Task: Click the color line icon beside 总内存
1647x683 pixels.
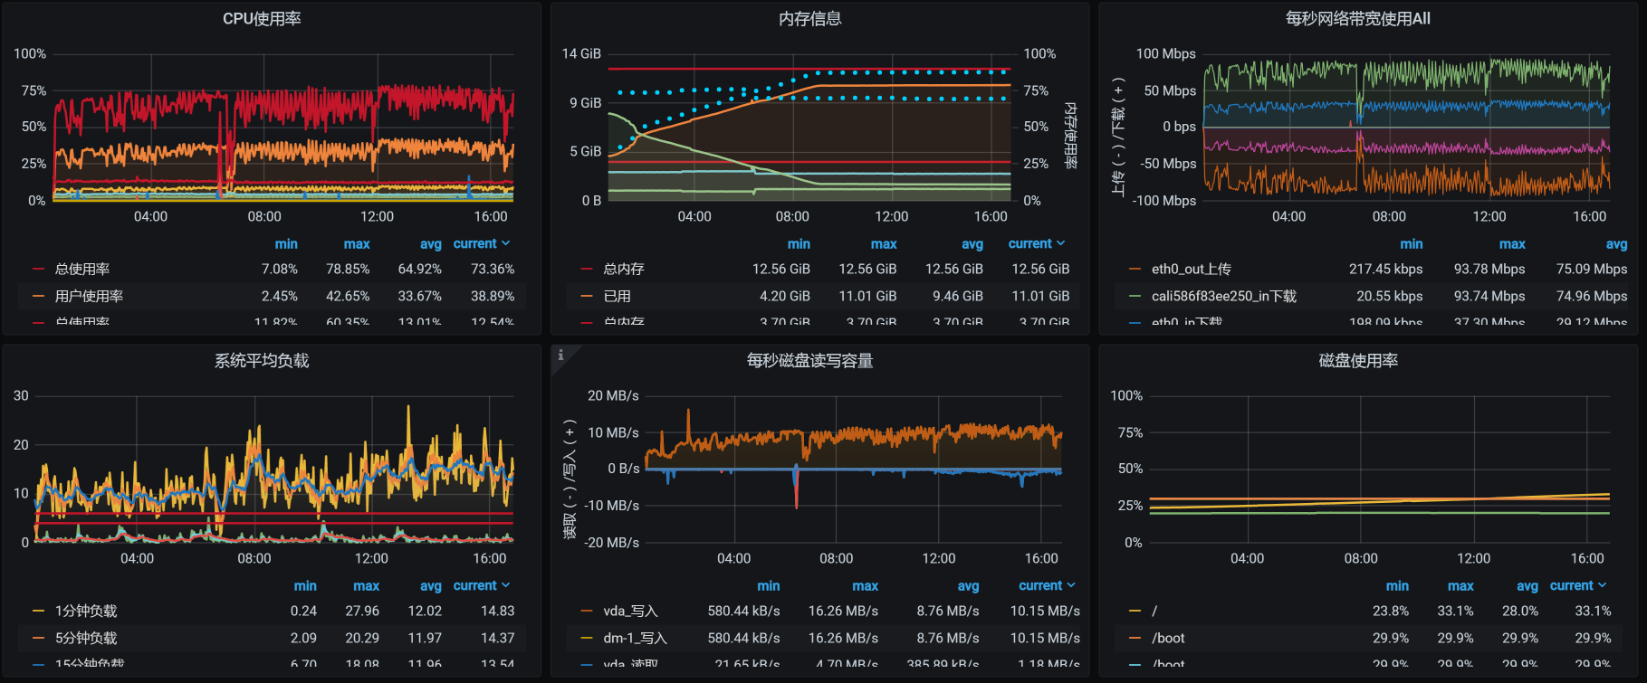Action: pyautogui.click(x=587, y=270)
